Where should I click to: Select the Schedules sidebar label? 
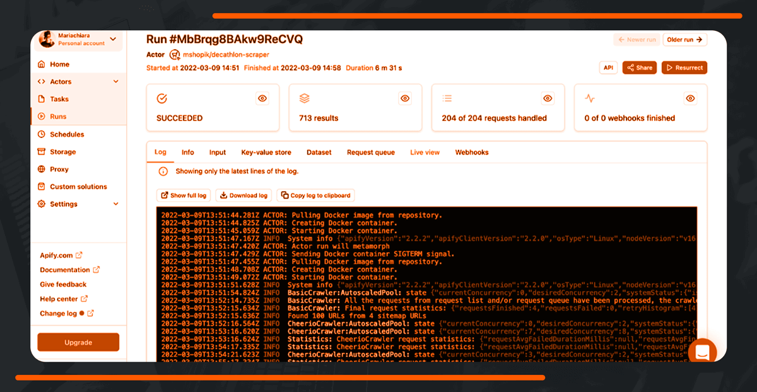(x=67, y=134)
